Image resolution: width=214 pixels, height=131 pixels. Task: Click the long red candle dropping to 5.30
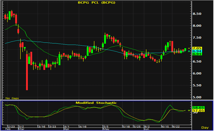[27, 72]
